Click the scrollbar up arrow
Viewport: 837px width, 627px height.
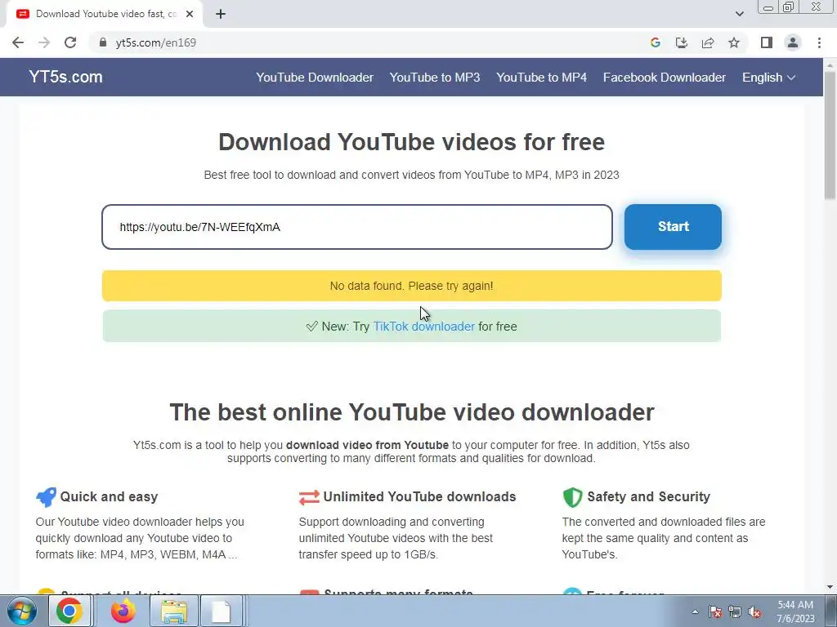(830, 64)
